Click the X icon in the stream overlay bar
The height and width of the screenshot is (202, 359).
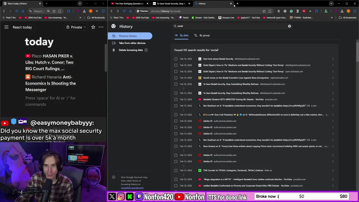click(x=112, y=197)
